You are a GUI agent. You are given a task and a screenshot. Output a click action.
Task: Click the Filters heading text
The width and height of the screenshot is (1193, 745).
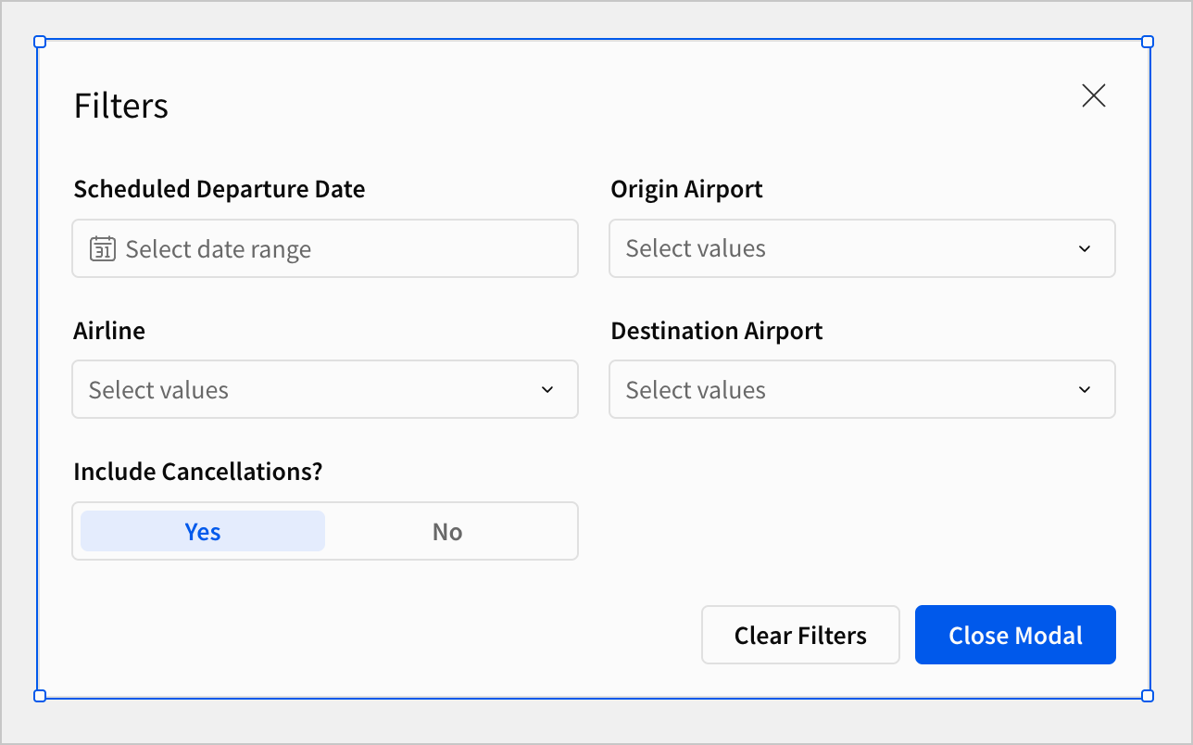click(x=121, y=106)
